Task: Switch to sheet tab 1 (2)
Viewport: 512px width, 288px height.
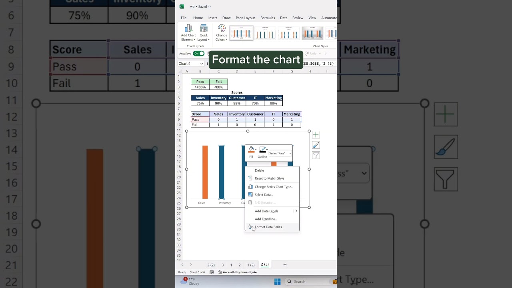Action: [251, 265]
